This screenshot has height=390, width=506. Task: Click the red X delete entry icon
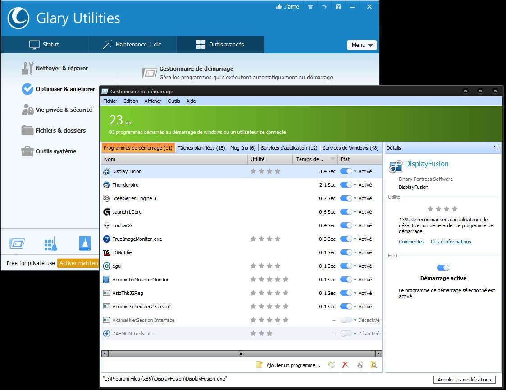345,365
